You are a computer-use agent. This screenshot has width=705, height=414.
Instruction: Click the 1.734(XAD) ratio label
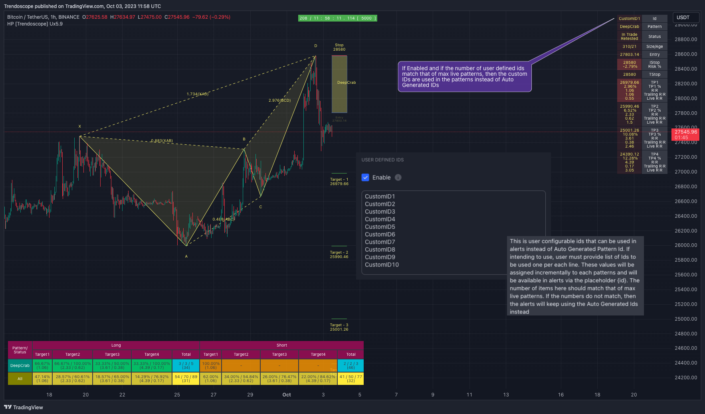(x=198, y=94)
